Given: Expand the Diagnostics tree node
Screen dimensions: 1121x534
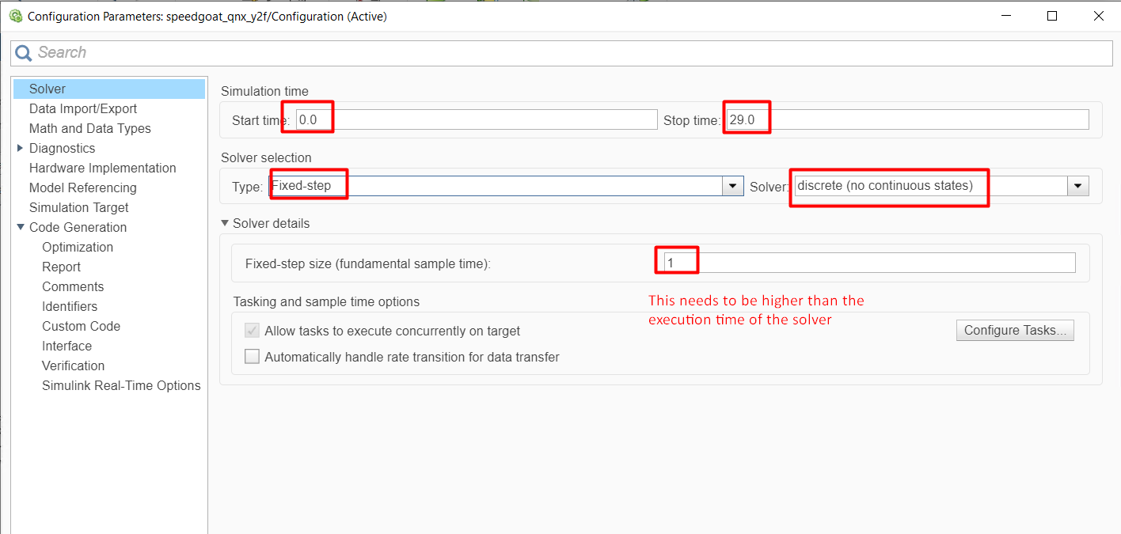Looking at the screenshot, I should (x=21, y=148).
